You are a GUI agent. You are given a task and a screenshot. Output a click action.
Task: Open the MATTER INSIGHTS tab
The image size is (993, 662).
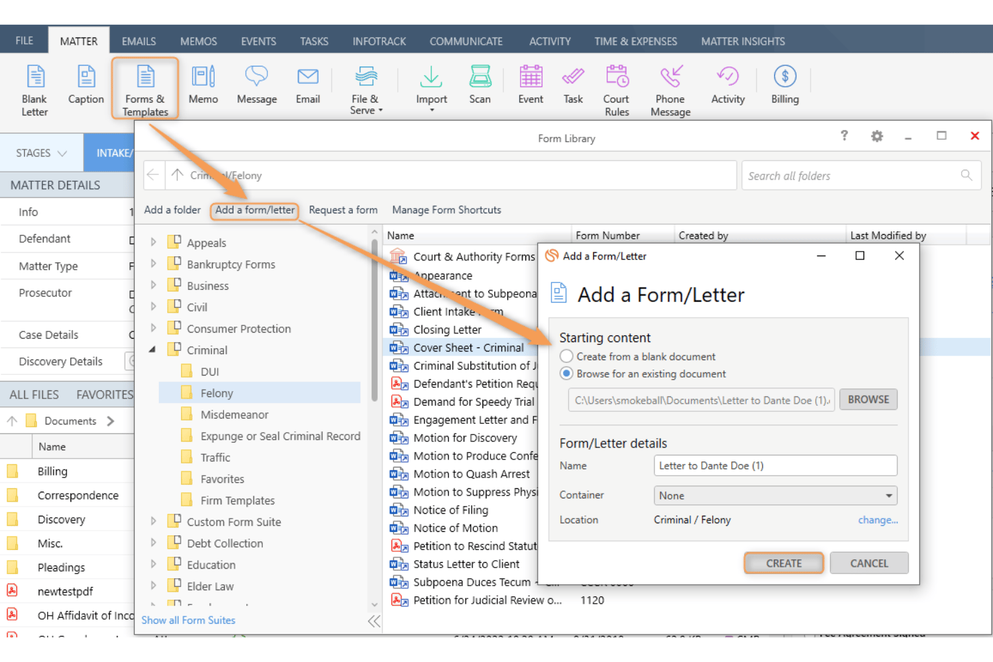click(x=743, y=41)
